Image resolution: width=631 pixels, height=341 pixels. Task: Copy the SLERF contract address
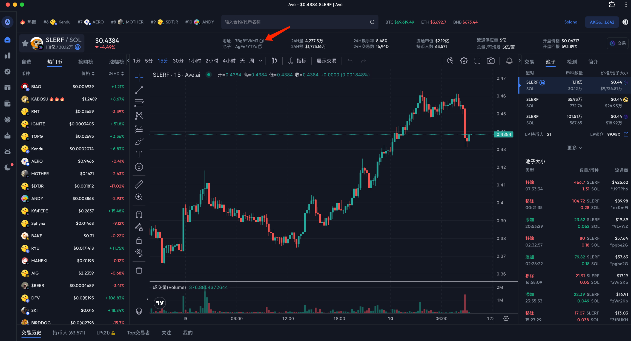pos(262,41)
